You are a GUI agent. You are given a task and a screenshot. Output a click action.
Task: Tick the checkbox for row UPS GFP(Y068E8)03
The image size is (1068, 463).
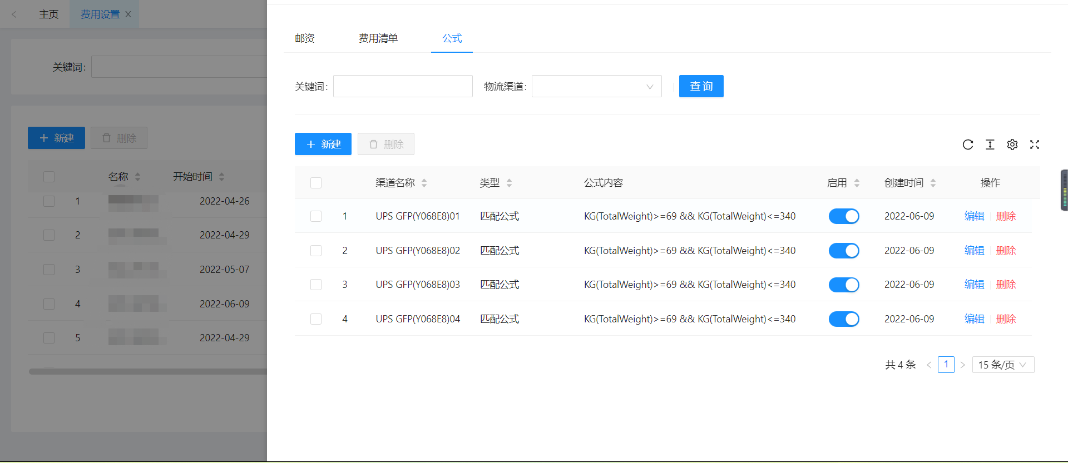click(316, 285)
